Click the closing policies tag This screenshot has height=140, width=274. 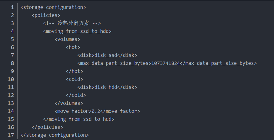[47, 127]
